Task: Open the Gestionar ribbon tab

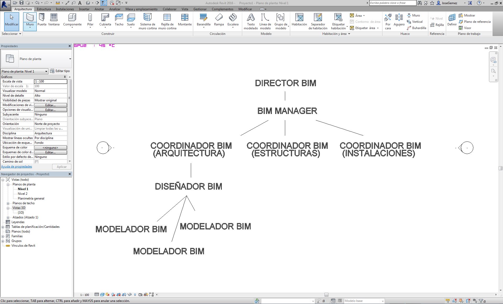Action: 200,9
